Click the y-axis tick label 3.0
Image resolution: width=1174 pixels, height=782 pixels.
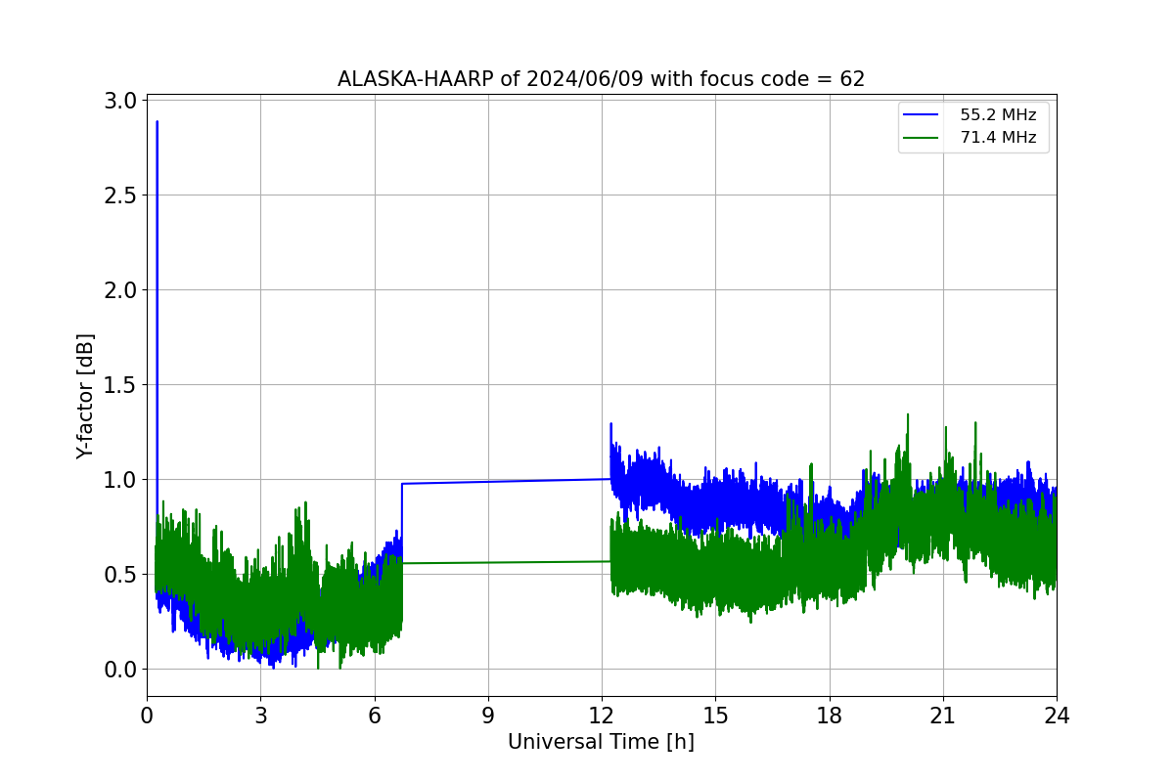[120, 101]
